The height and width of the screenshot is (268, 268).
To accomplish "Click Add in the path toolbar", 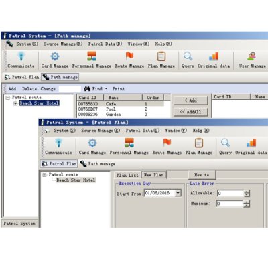I will 12,89.
